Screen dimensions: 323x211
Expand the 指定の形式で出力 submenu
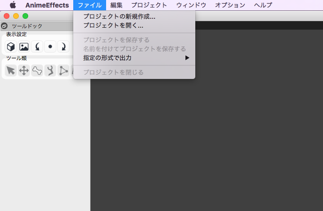click(134, 58)
